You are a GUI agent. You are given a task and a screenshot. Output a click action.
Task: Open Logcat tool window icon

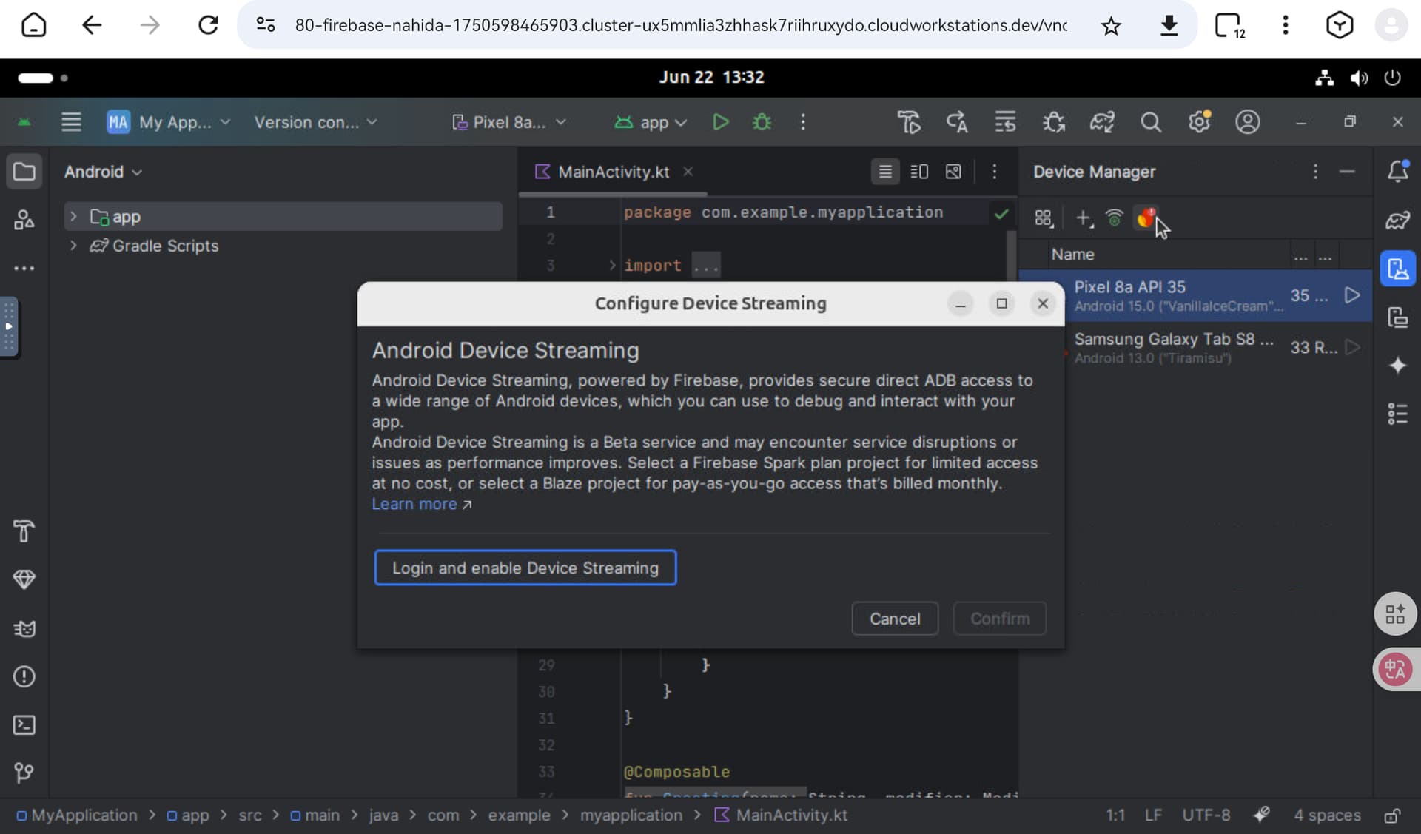pyautogui.click(x=24, y=629)
